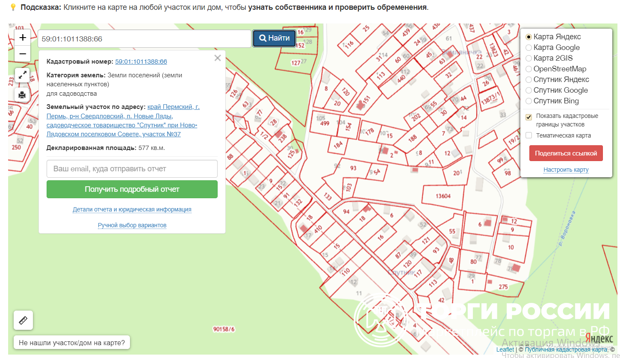Focus the cadastral number search field
This screenshot has width=620, height=358.
(x=145, y=39)
